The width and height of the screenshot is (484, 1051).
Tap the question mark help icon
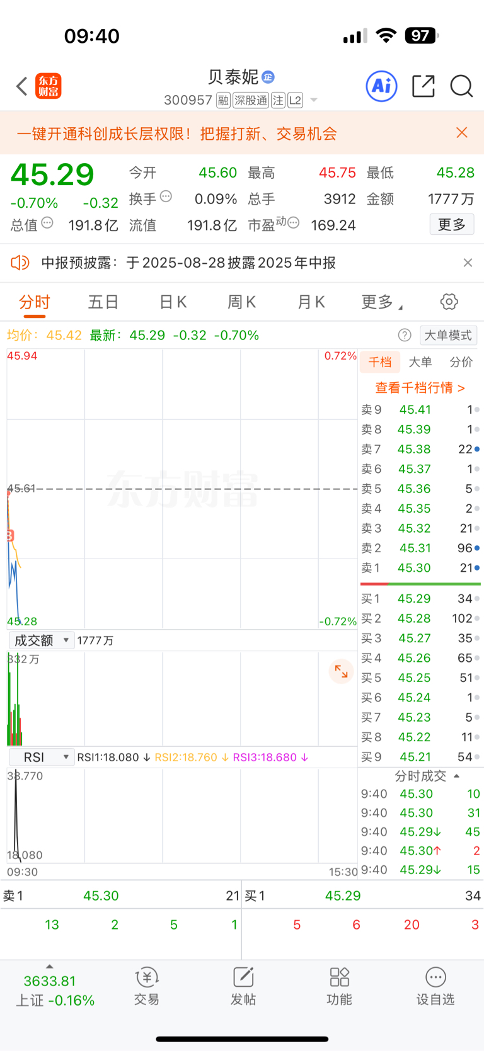click(405, 335)
